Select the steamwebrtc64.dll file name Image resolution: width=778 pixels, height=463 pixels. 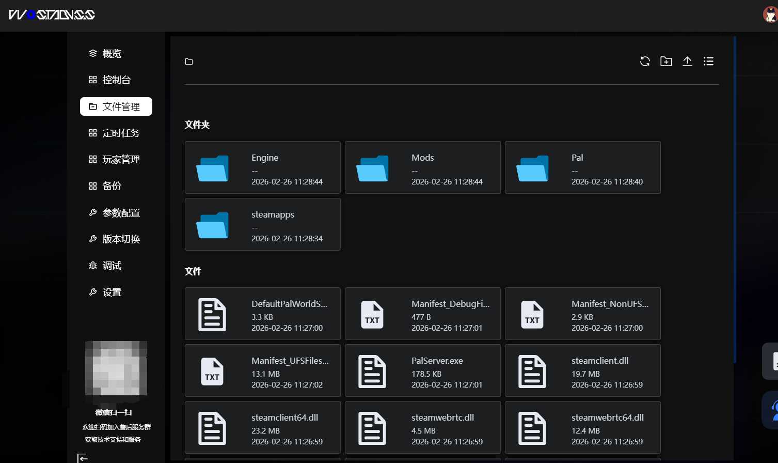pos(608,418)
